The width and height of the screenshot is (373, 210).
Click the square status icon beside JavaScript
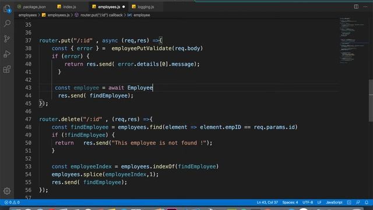coord(349,202)
